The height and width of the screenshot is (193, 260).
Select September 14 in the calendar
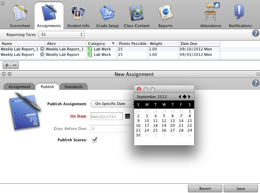181,121
